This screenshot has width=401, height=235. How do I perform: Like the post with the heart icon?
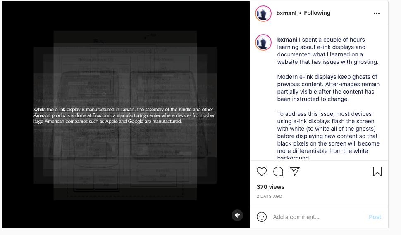click(261, 172)
